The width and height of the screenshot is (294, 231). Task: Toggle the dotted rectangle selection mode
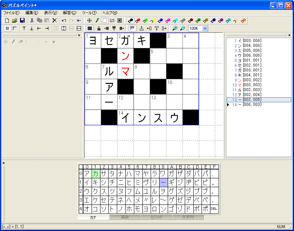[105, 20]
